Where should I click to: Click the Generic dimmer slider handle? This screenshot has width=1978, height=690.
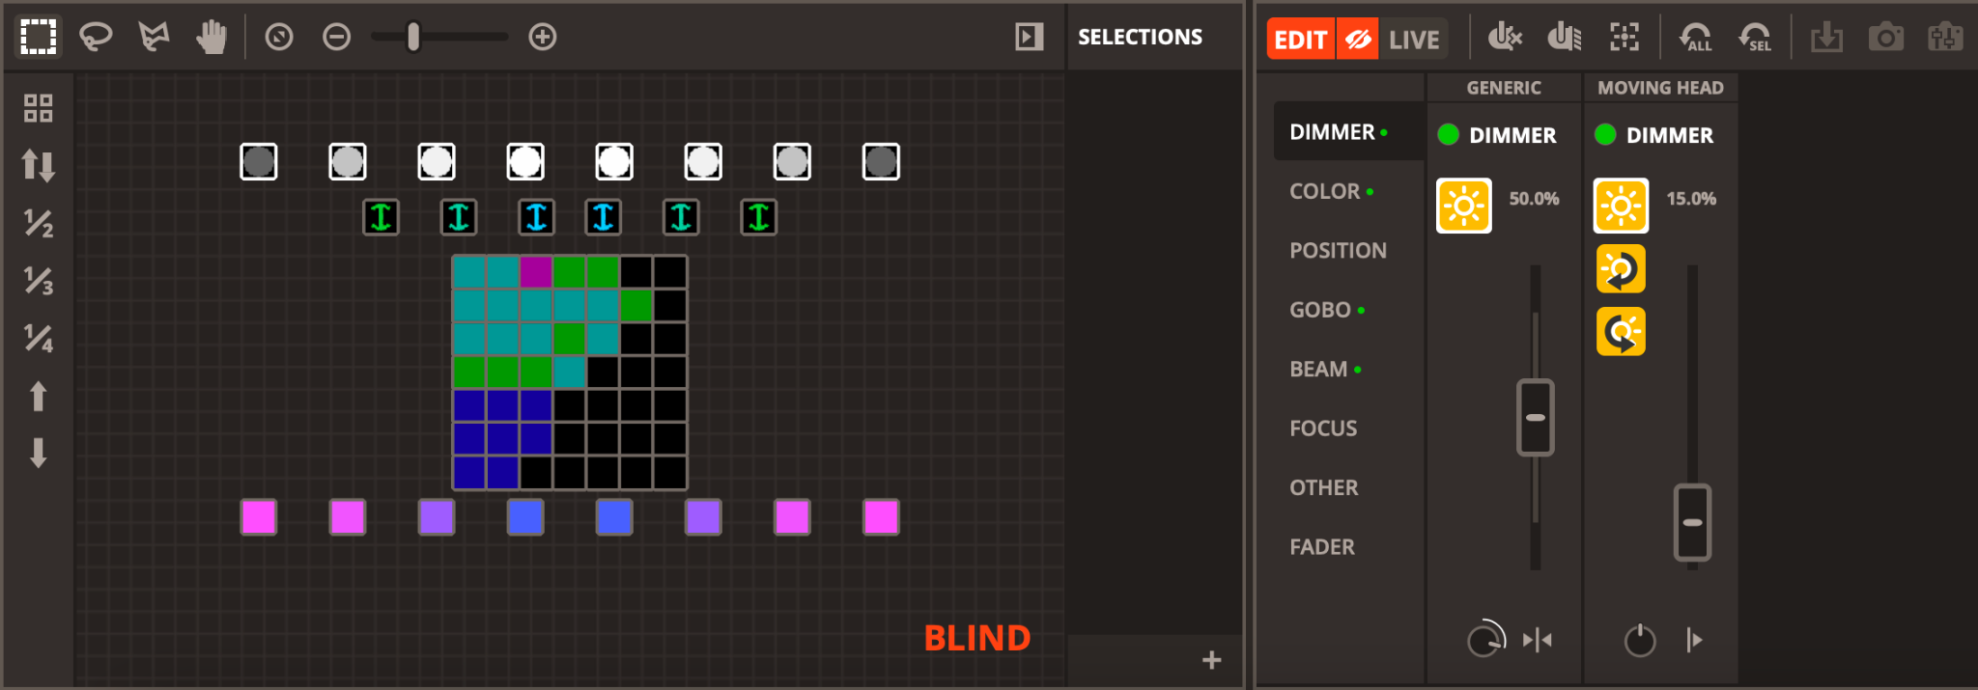pyautogui.click(x=1535, y=417)
